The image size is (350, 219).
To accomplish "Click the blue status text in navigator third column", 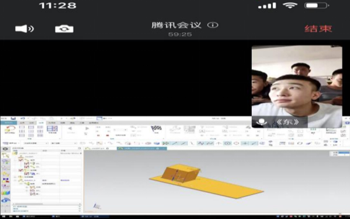I will click(65, 180).
